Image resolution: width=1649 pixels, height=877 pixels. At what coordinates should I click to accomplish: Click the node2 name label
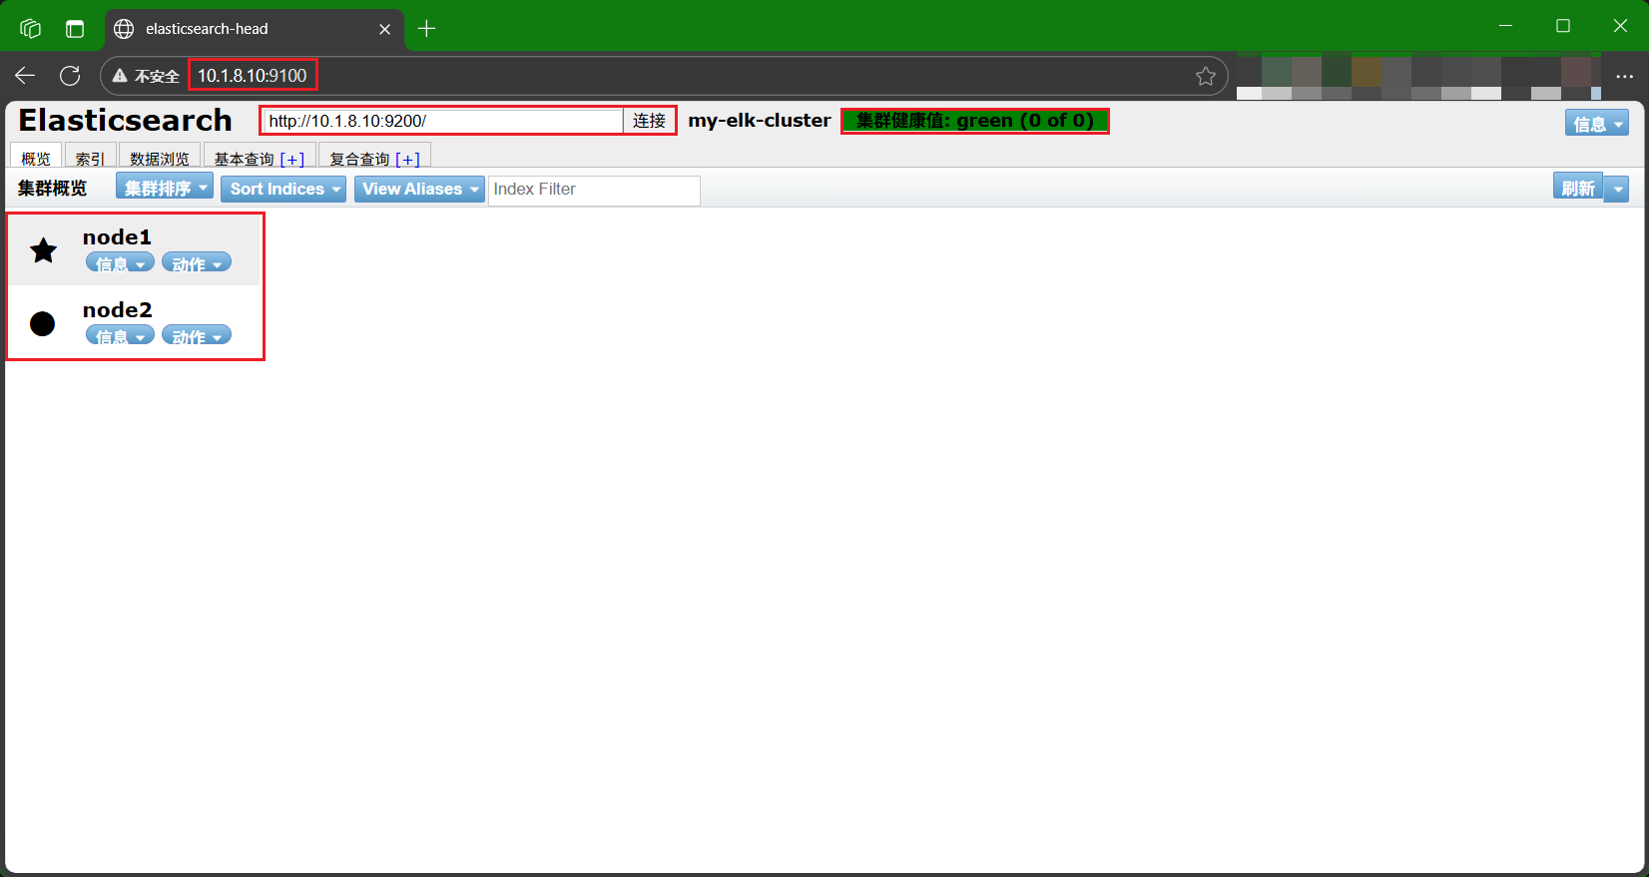point(117,310)
